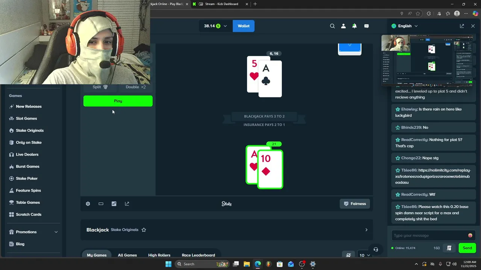Open a new browser tab
This screenshot has width=481, height=270.
click(255, 4)
